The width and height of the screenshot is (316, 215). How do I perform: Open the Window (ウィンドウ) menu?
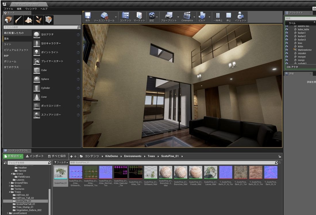(31, 9)
